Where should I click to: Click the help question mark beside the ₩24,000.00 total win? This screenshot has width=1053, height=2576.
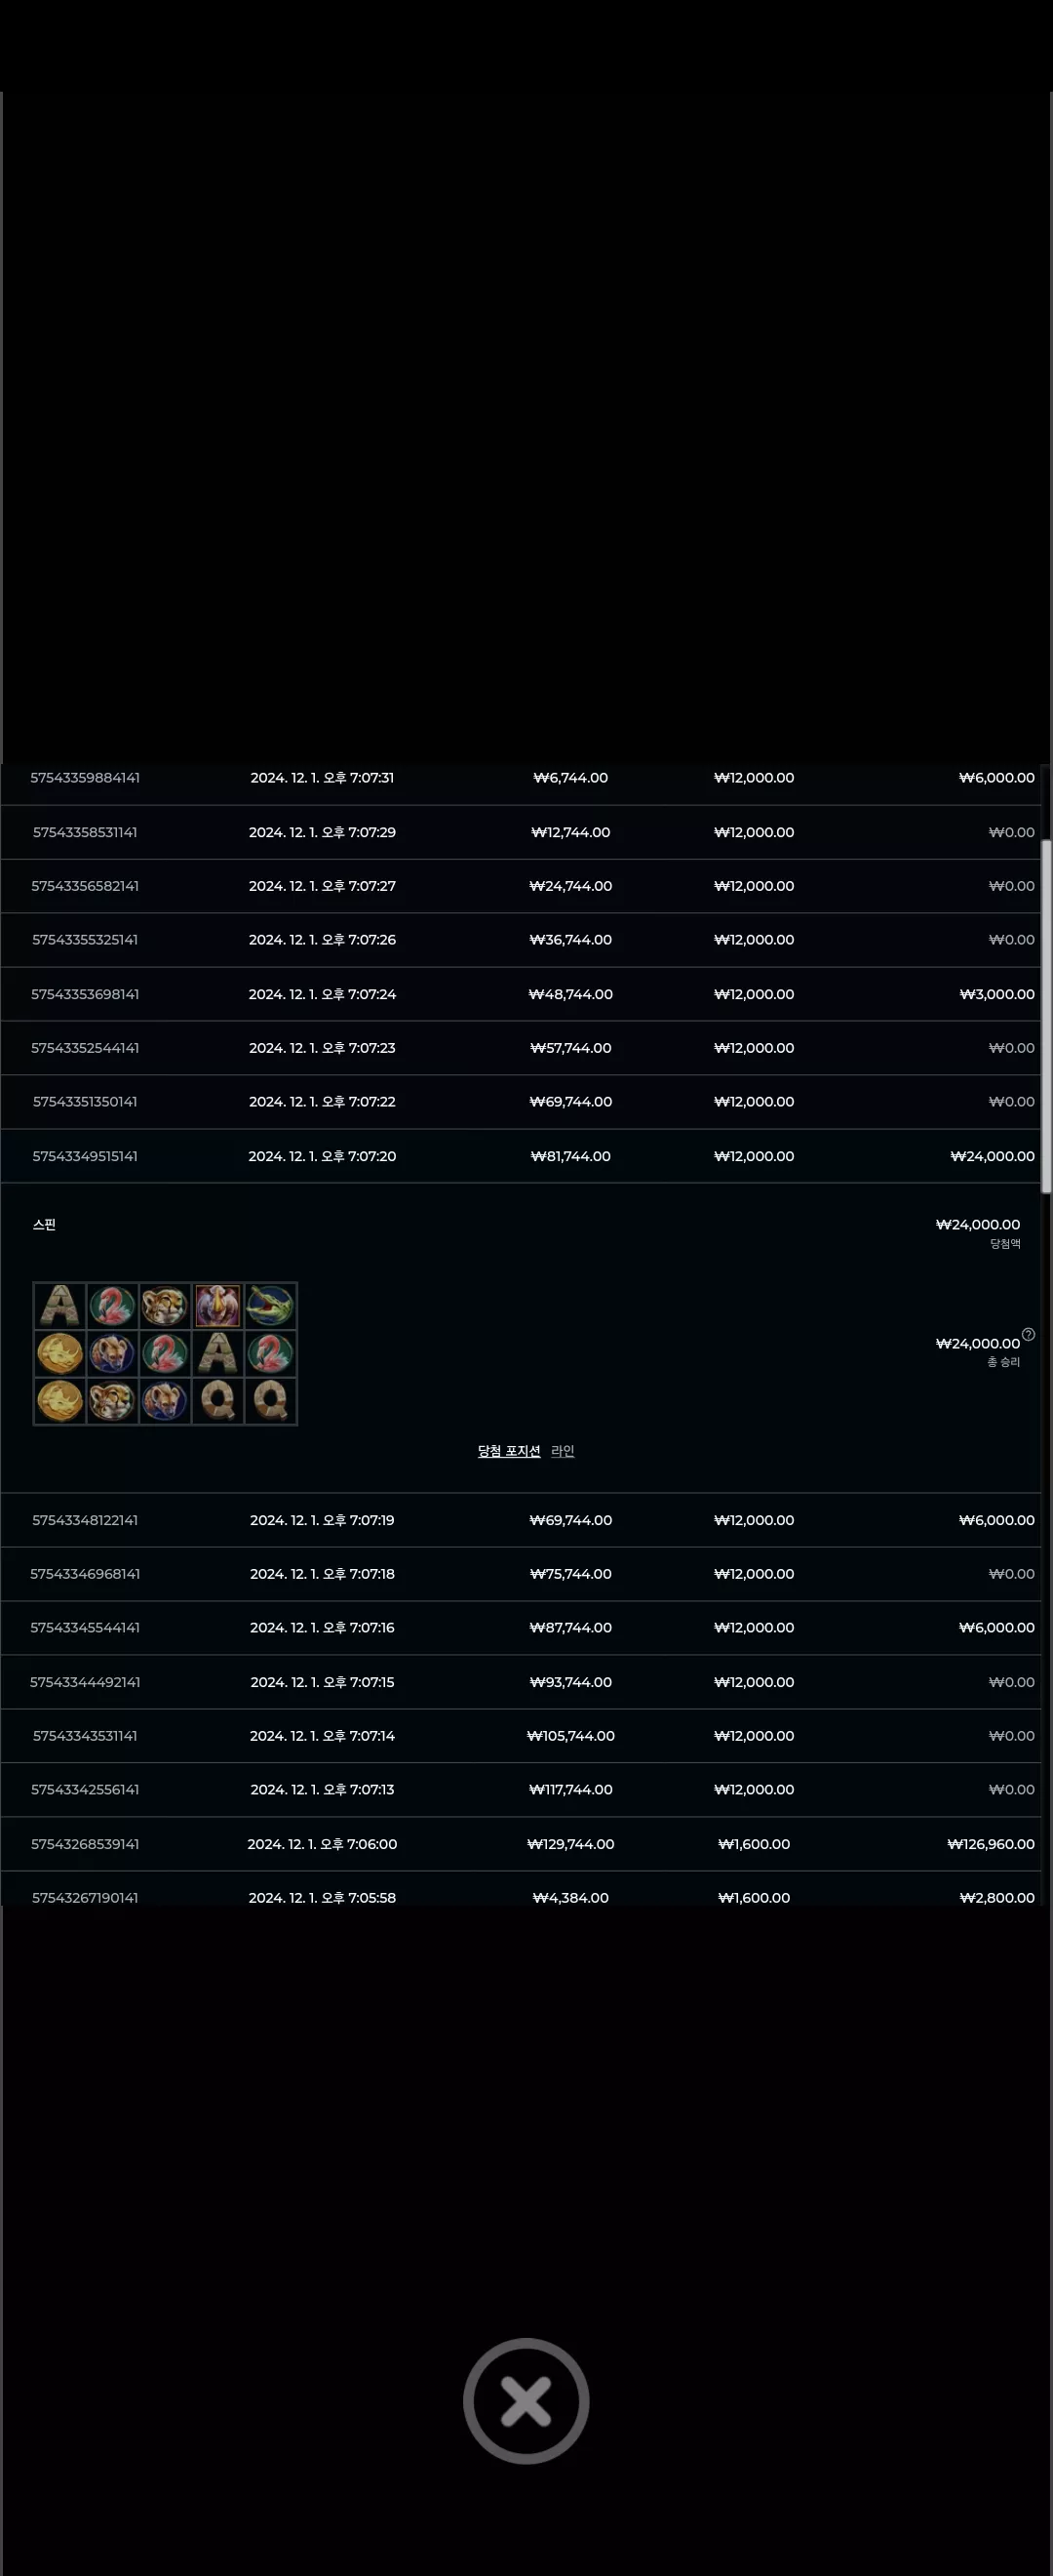(x=1028, y=1334)
